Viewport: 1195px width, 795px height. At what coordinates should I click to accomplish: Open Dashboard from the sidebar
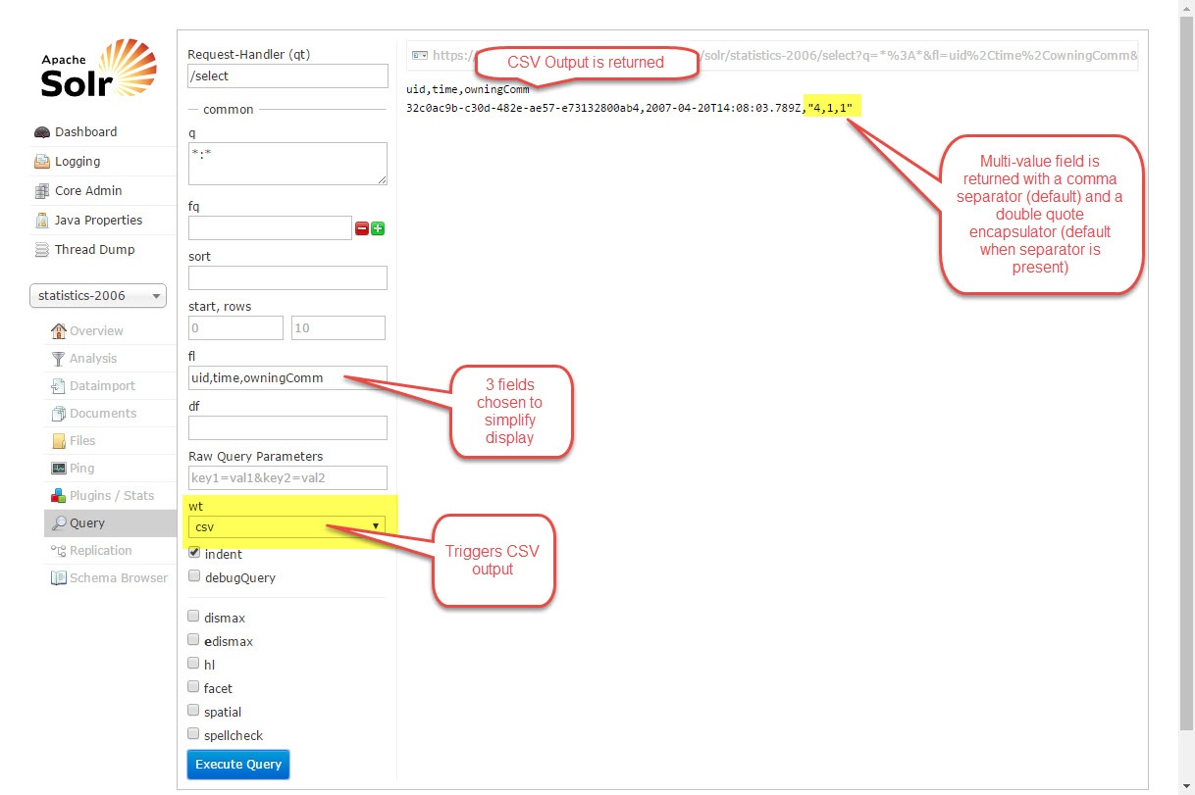point(85,132)
